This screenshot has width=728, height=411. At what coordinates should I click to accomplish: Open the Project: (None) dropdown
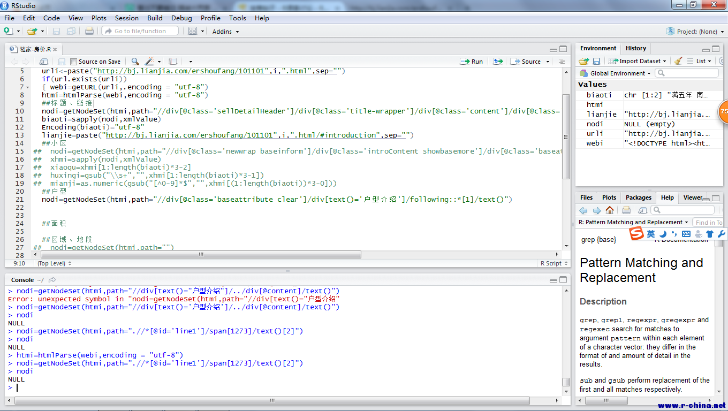(x=694, y=32)
